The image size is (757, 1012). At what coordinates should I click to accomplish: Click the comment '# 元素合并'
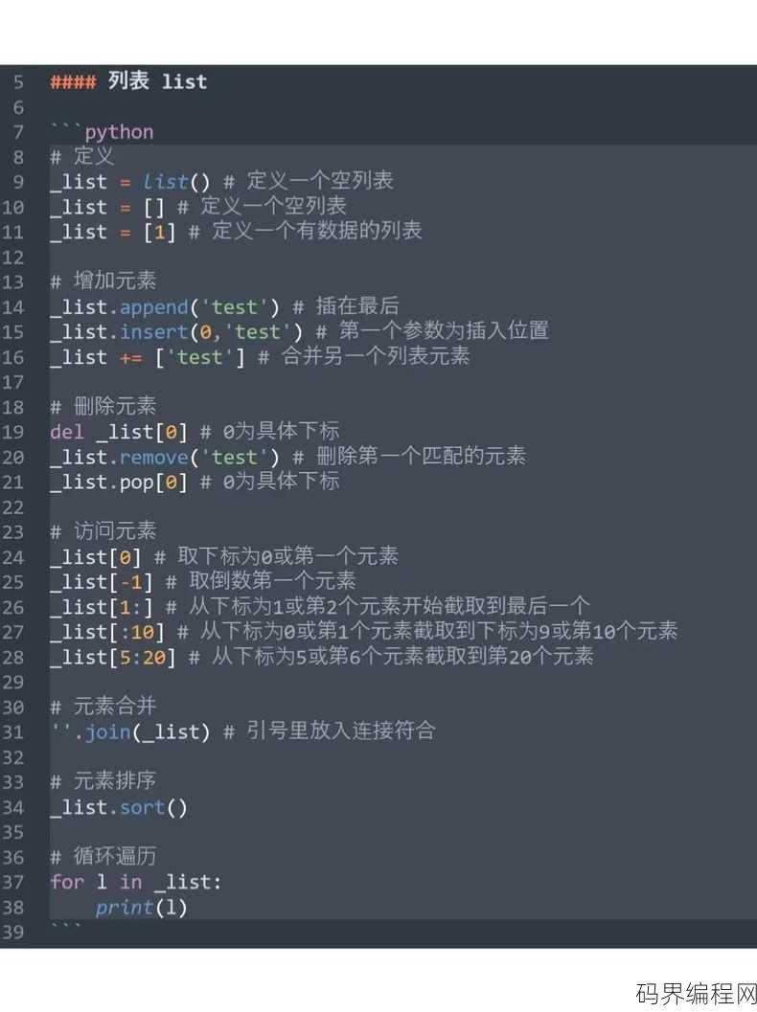click(x=103, y=707)
